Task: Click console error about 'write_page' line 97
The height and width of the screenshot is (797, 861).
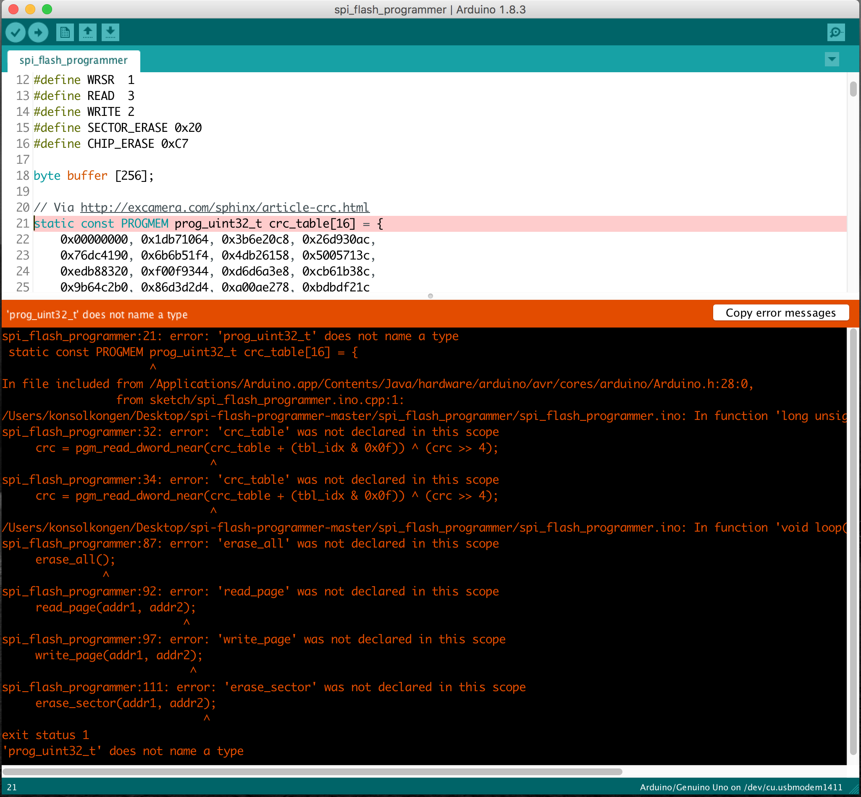Action: pyautogui.click(x=254, y=639)
